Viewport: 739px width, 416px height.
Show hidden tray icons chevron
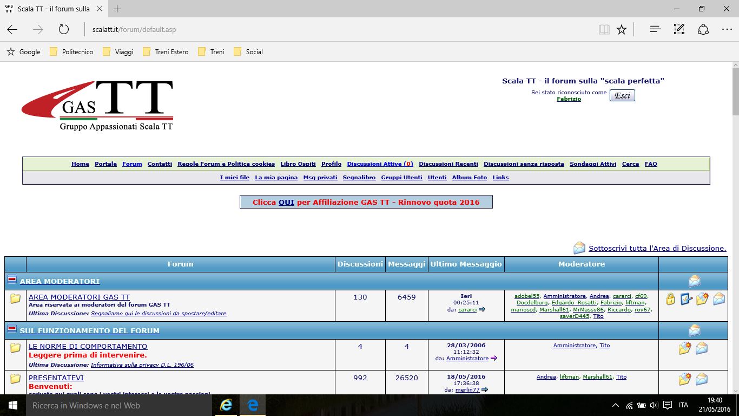616,405
